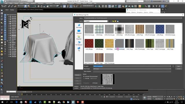185x104 pixels.
Task: Activate the Select and Move tool
Action: [38, 6]
